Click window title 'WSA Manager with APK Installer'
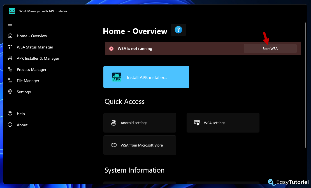The width and height of the screenshot is (311, 188). point(43,11)
